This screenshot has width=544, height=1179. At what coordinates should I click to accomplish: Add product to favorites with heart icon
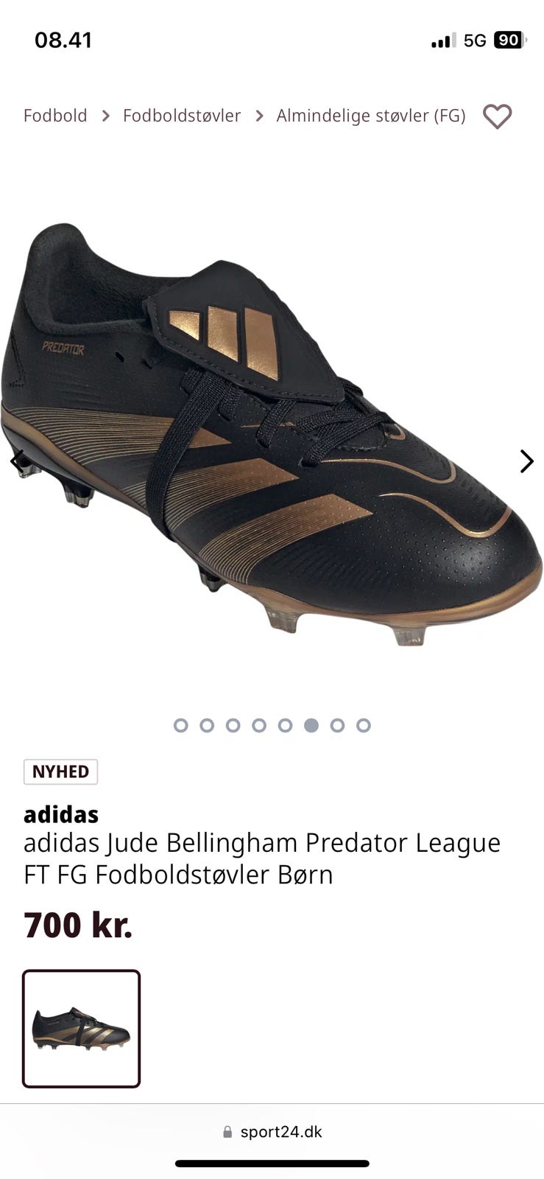tap(497, 116)
